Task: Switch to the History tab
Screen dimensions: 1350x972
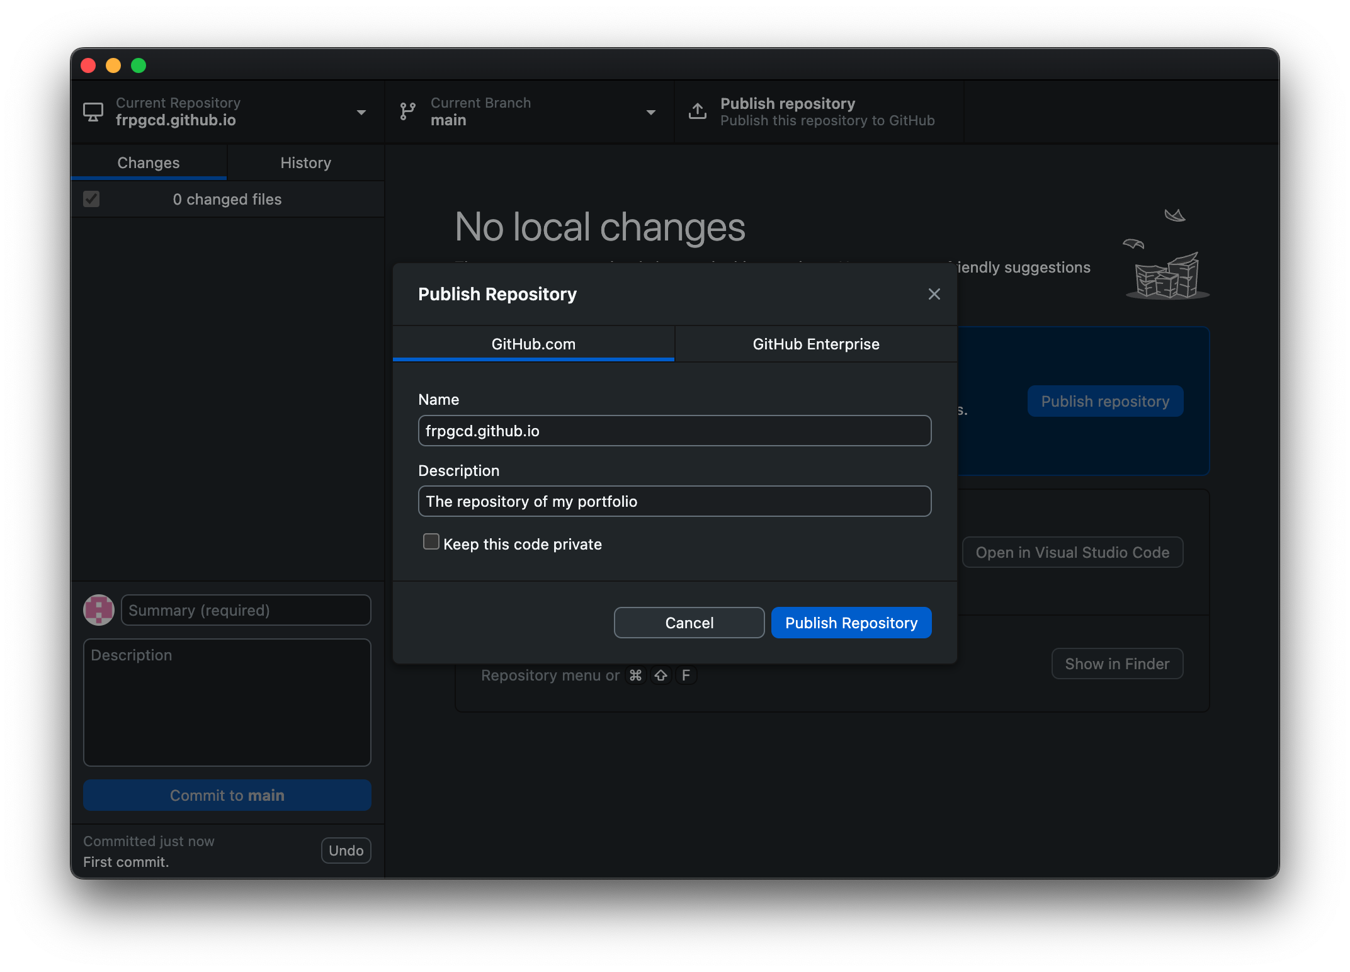Action: (305, 162)
